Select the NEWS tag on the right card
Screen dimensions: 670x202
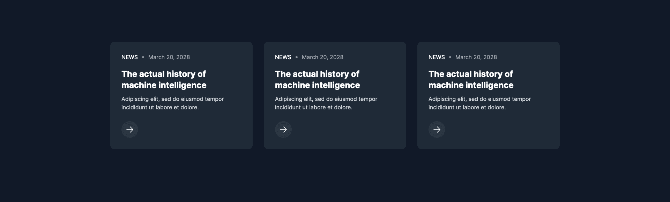[x=437, y=57]
